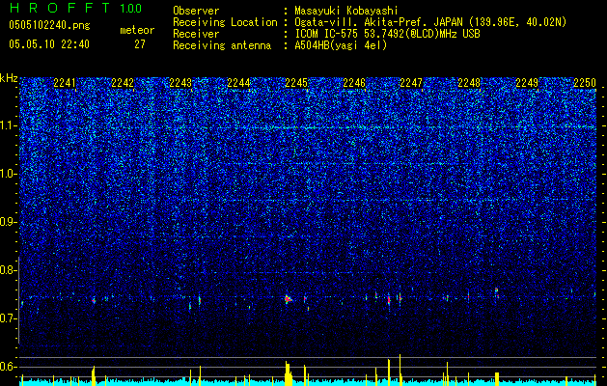Select Ogata-vill. Akita-Pref. JAPAN location text
Image resolution: width=607 pixels, height=386 pixels.
pyautogui.click(x=430, y=22)
